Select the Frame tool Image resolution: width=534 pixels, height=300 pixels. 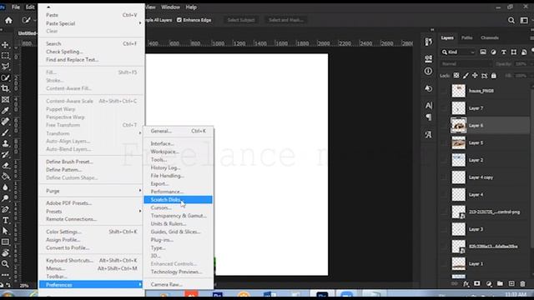6,100
